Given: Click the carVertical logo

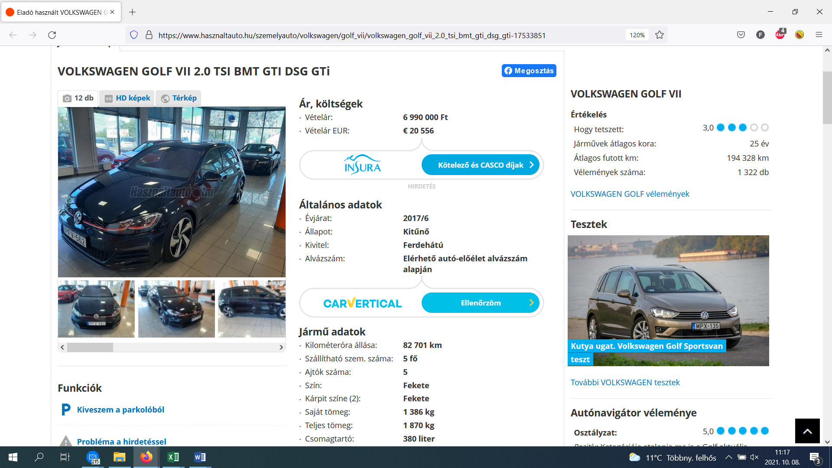Looking at the screenshot, I should 362,303.
